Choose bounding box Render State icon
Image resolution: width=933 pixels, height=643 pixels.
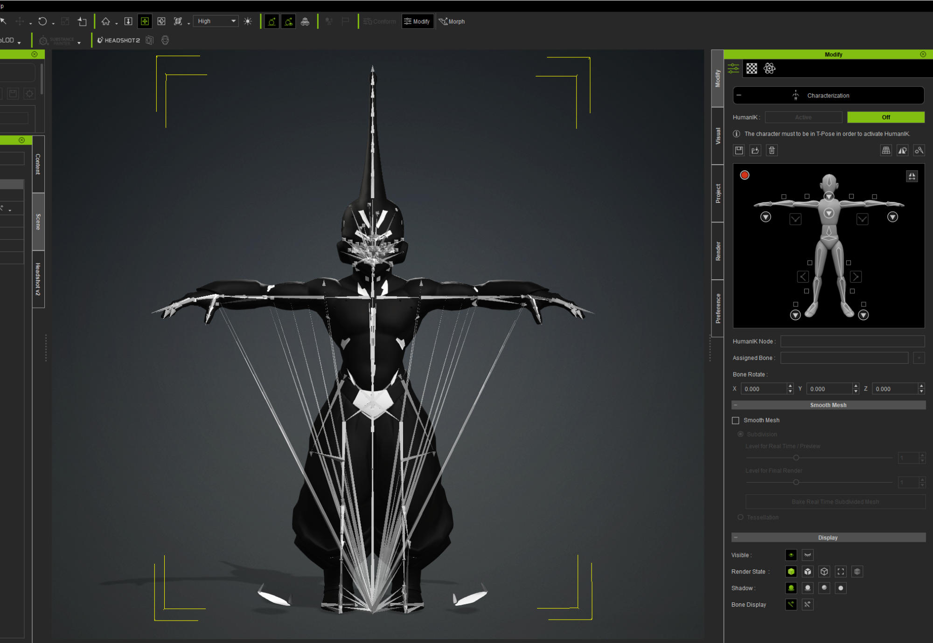click(x=841, y=572)
